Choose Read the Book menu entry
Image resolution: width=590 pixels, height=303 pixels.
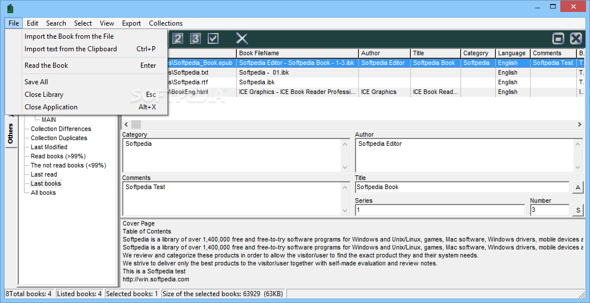tap(87, 65)
